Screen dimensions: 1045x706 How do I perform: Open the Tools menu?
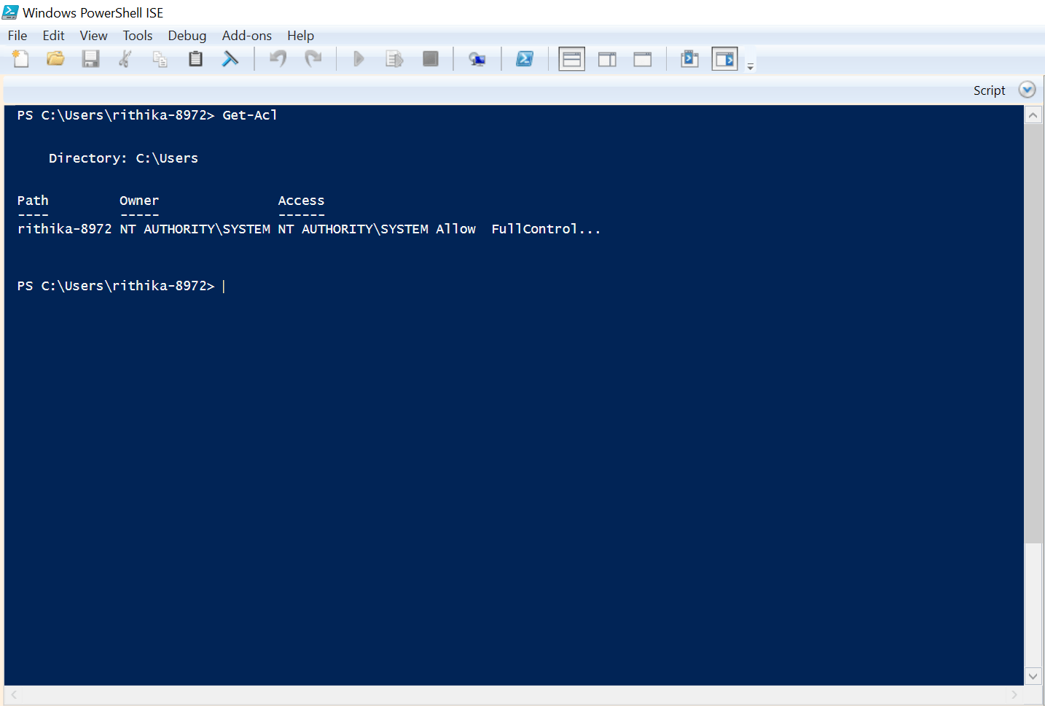138,35
